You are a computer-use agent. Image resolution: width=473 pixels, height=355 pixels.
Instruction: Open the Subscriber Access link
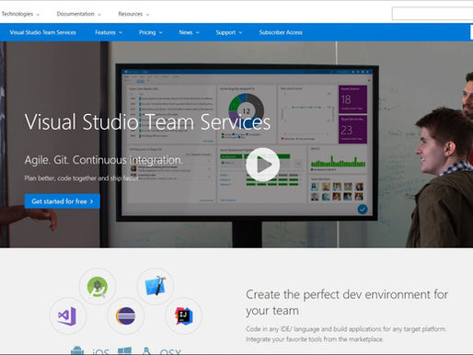pyautogui.click(x=281, y=32)
